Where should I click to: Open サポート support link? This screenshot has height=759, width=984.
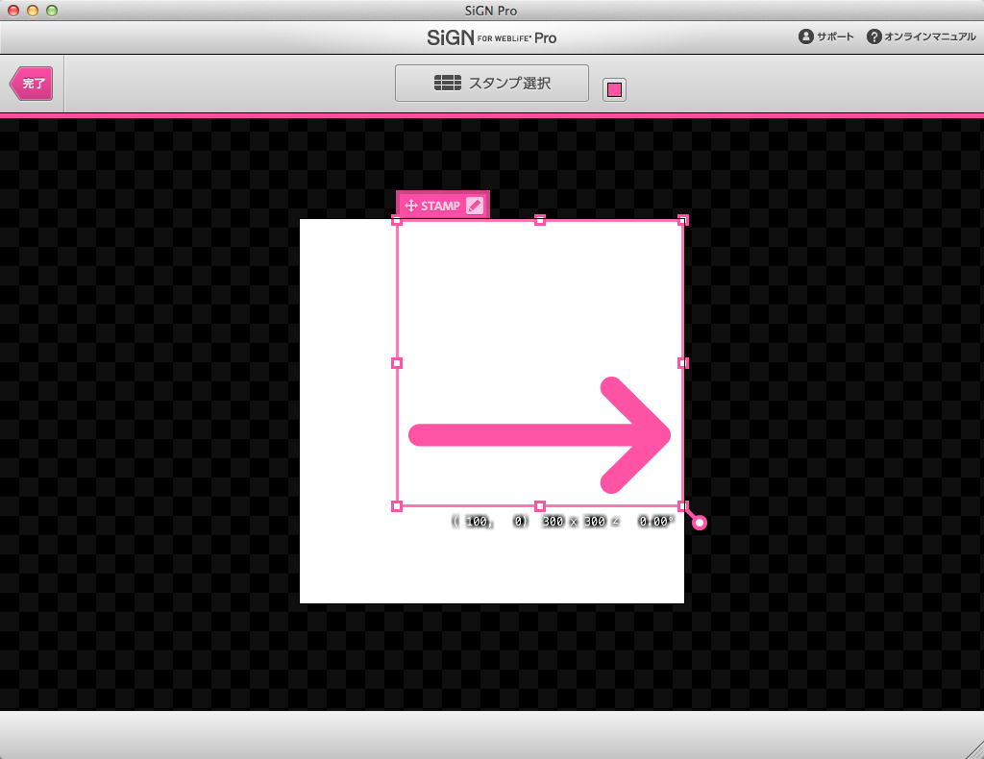point(825,37)
